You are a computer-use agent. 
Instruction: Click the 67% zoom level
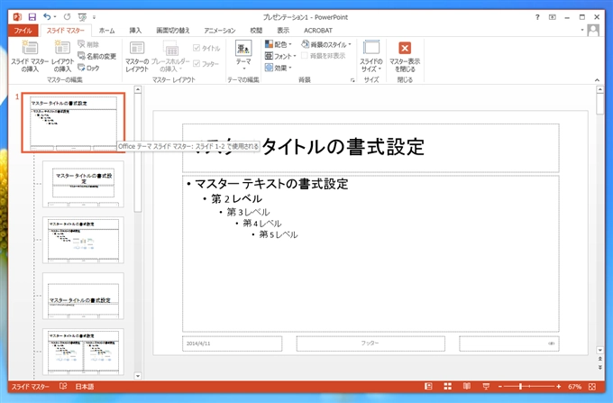574,387
